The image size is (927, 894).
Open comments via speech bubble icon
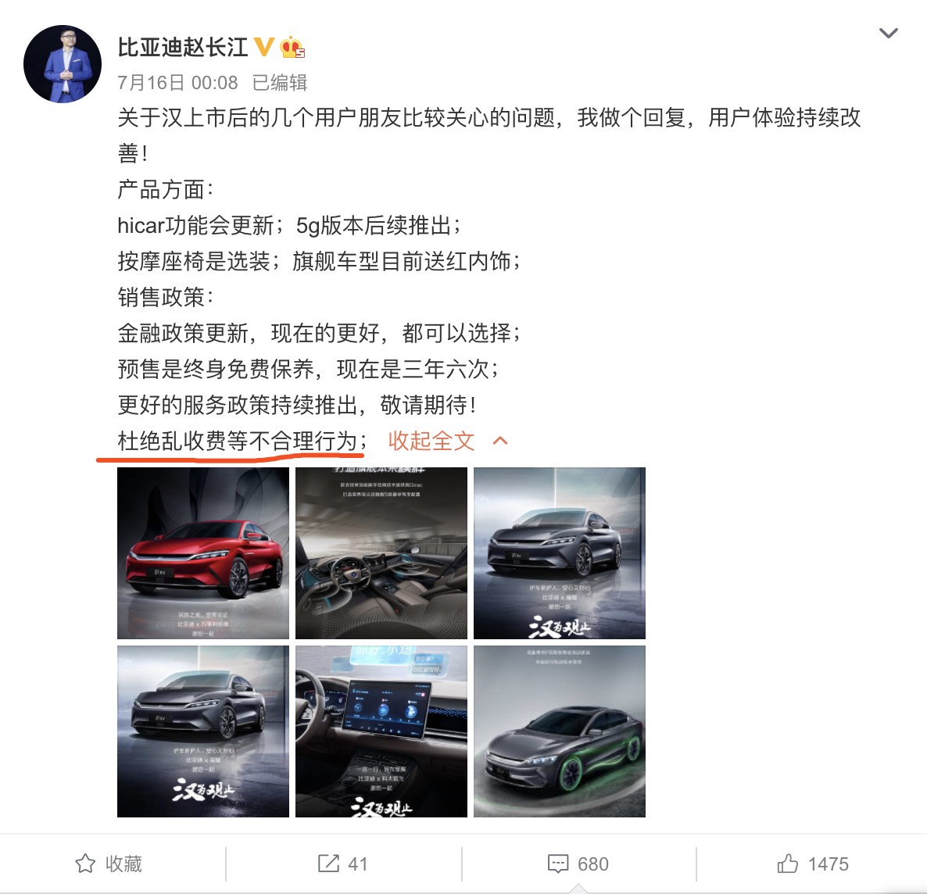click(x=558, y=864)
